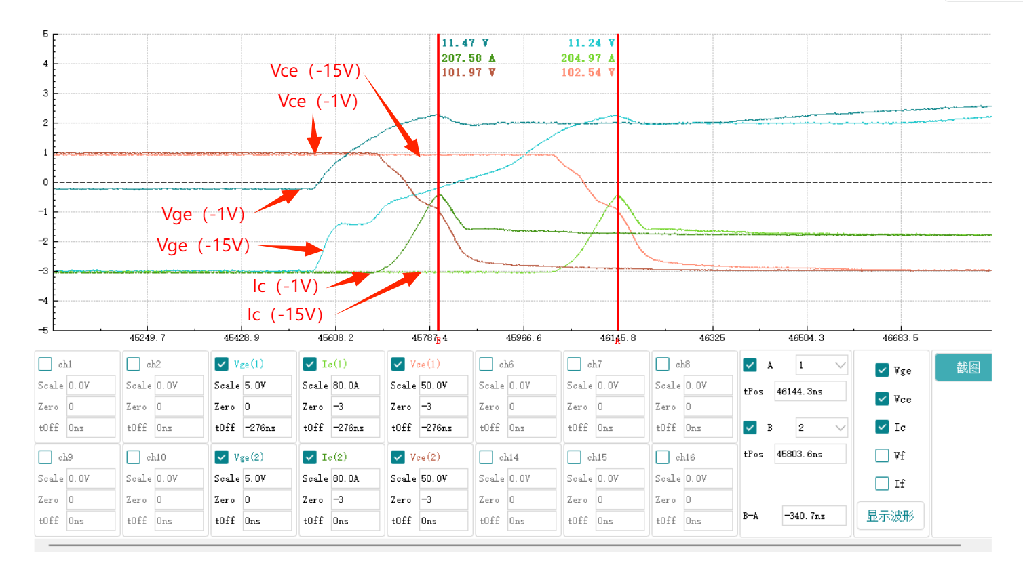Click the Ic(1) Scale input field

tap(355, 386)
